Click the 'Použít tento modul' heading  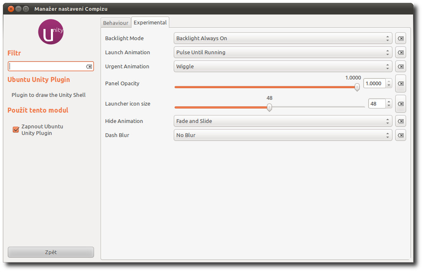click(38, 110)
